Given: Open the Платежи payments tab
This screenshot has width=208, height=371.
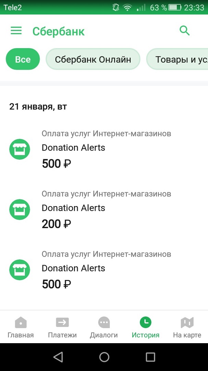Looking at the screenshot, I should pyautogui.click(x=62, y=323).
